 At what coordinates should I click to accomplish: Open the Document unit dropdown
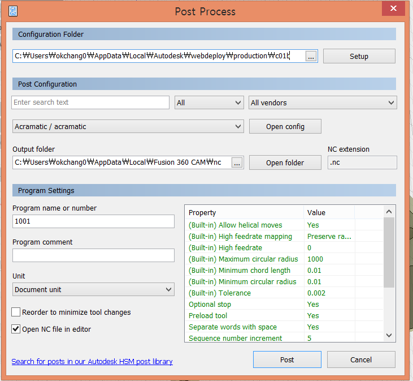[x=93, y=289]
